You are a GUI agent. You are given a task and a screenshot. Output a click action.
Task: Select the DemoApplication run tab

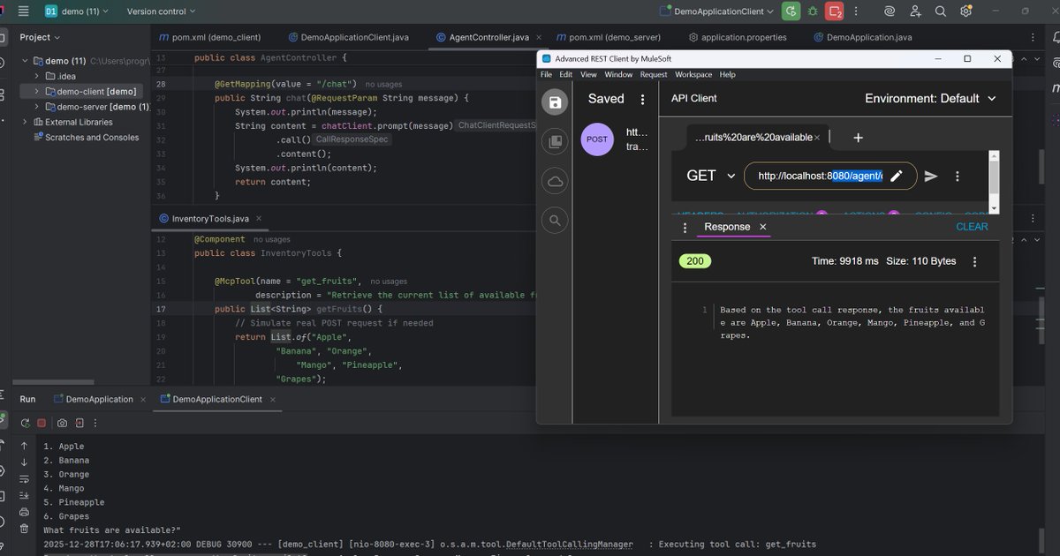click(99, 399)
